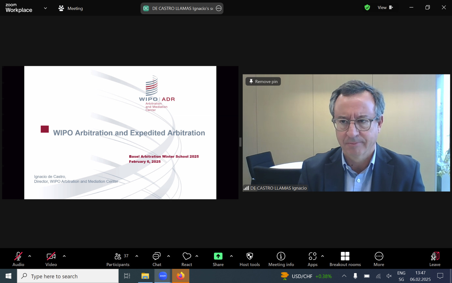452x283 pixels.
Task: Open the Windows Start menu
Action: [8, 276]
